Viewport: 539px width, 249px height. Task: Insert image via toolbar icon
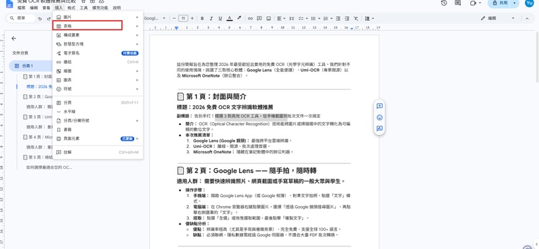(268, 18)
